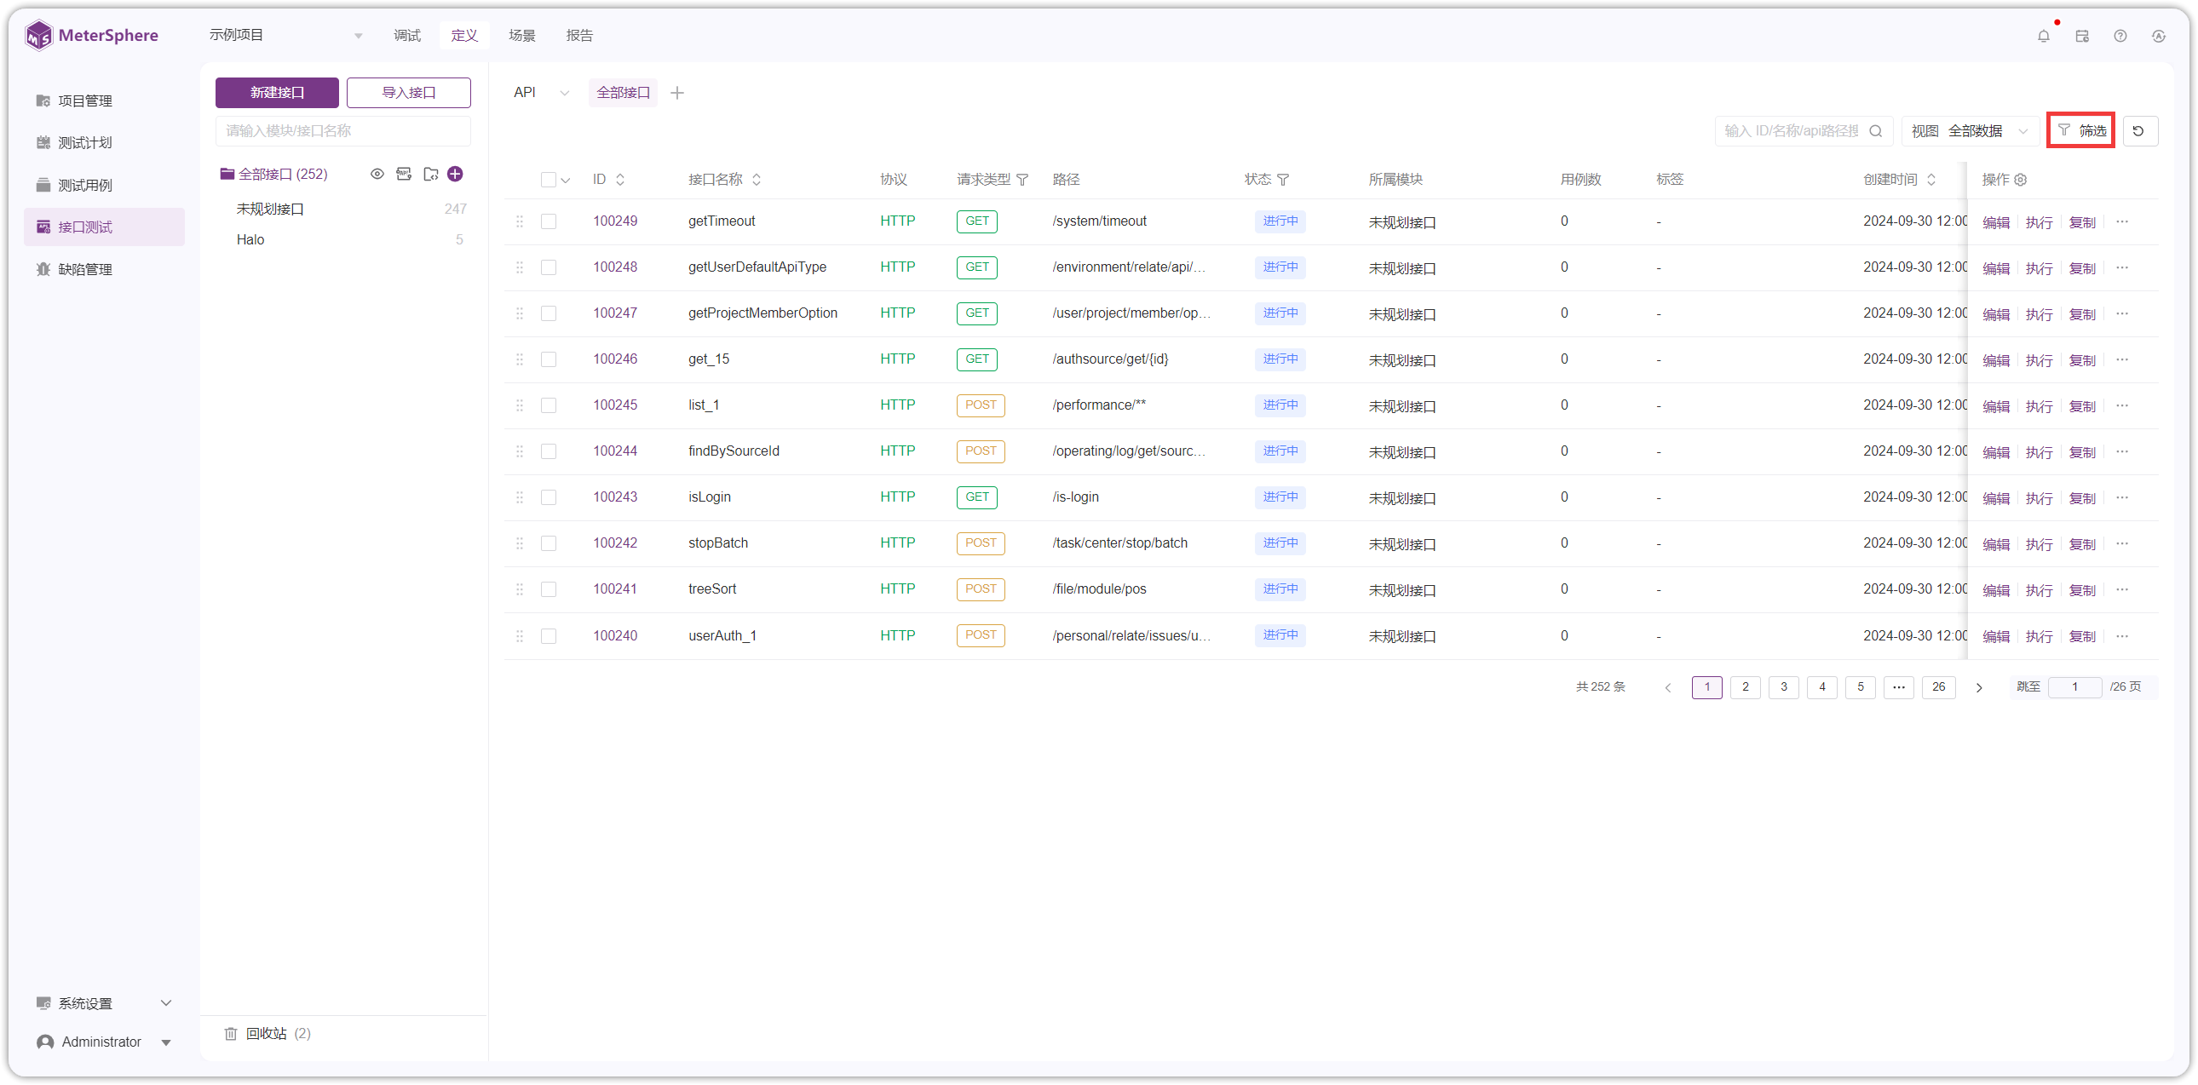Focus the 请输入模块/接口名称 search field

click(x=342, y=130)
